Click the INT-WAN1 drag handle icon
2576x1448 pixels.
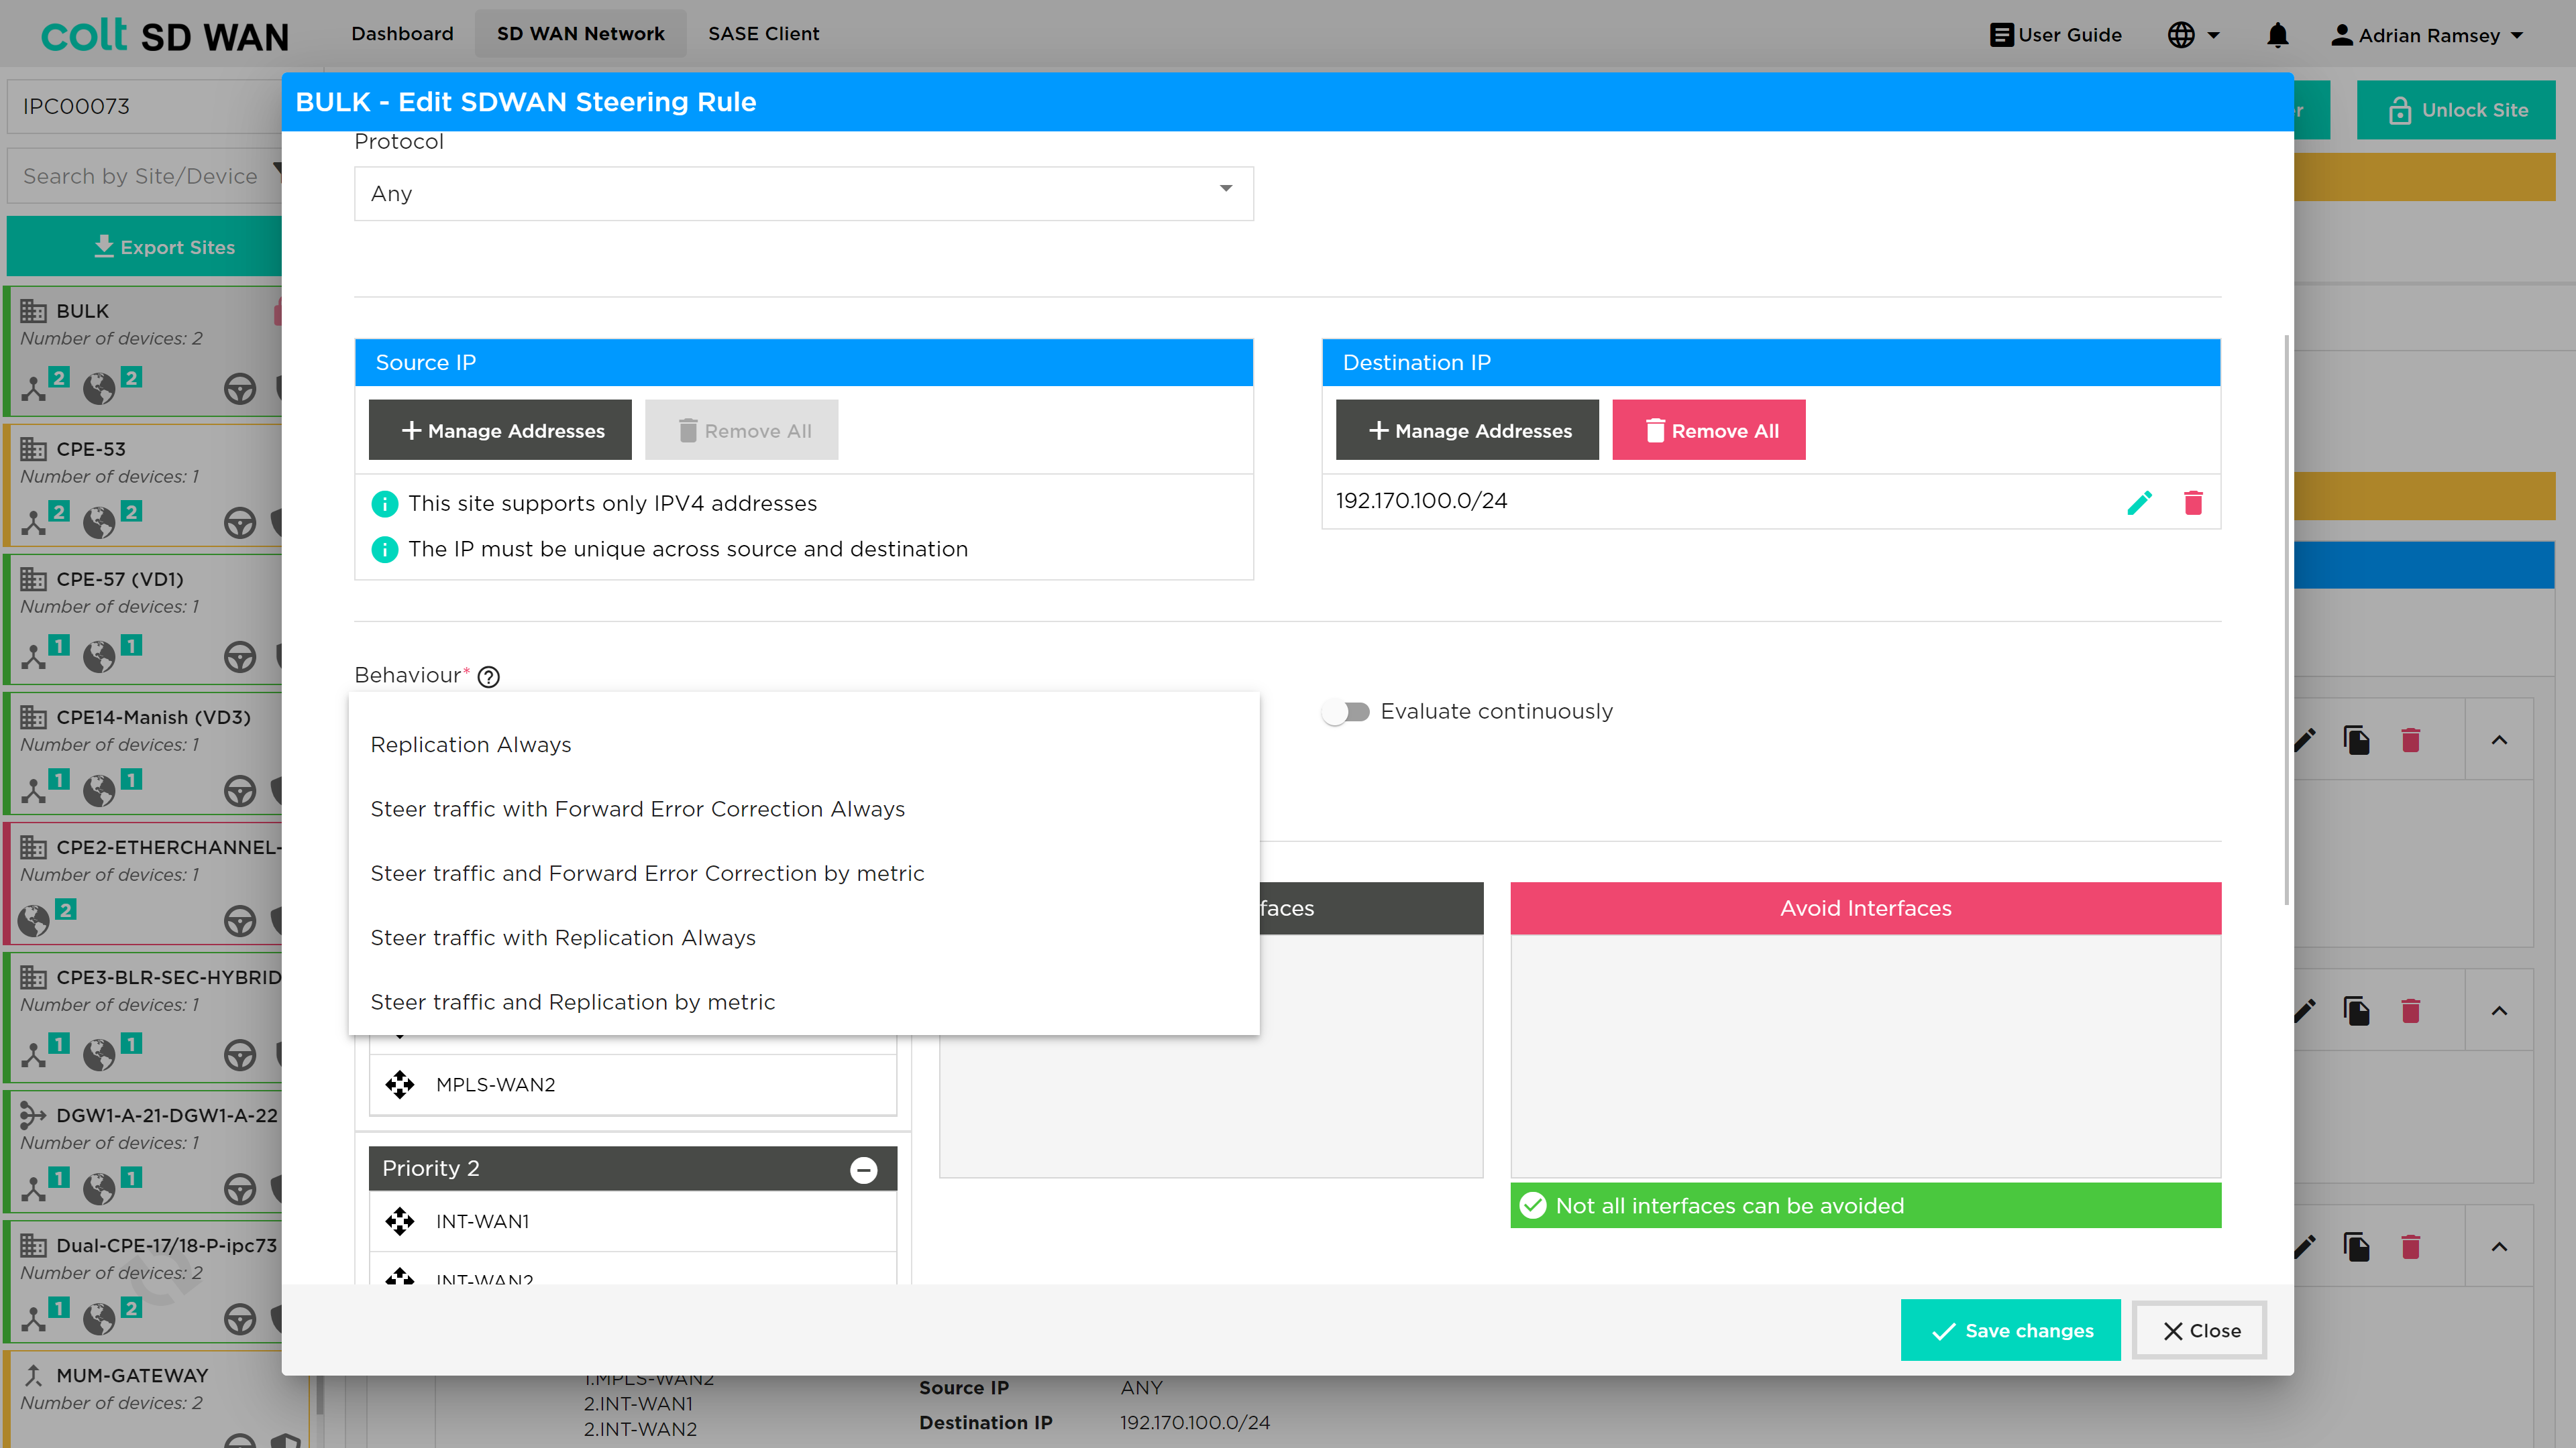coord(400,1221)
